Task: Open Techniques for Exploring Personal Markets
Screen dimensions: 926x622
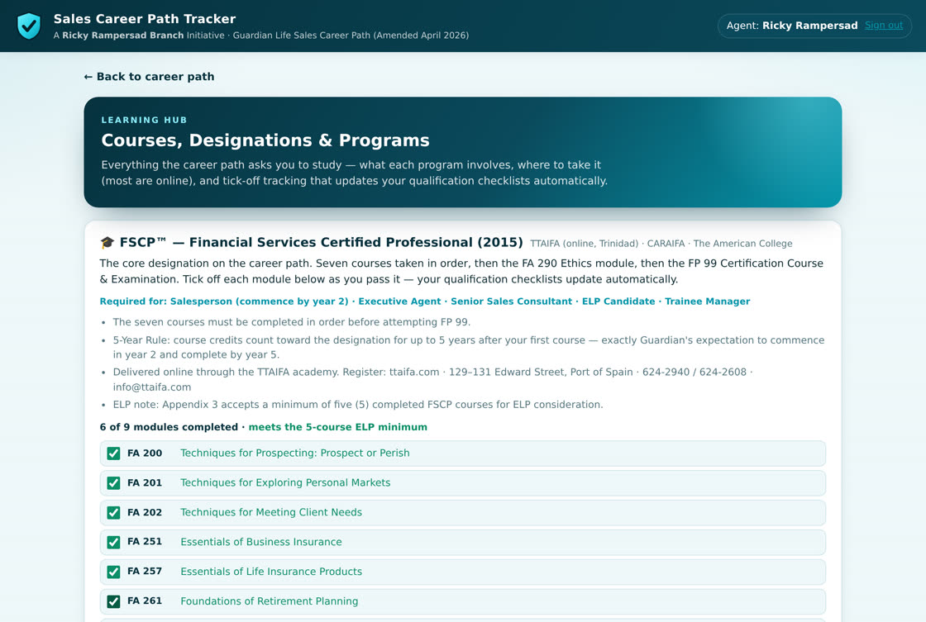Action: coord(285,482)
